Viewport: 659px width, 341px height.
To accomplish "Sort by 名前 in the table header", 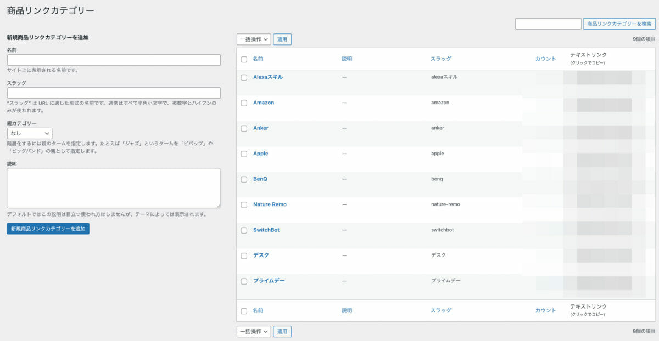I will click(258, 59).
